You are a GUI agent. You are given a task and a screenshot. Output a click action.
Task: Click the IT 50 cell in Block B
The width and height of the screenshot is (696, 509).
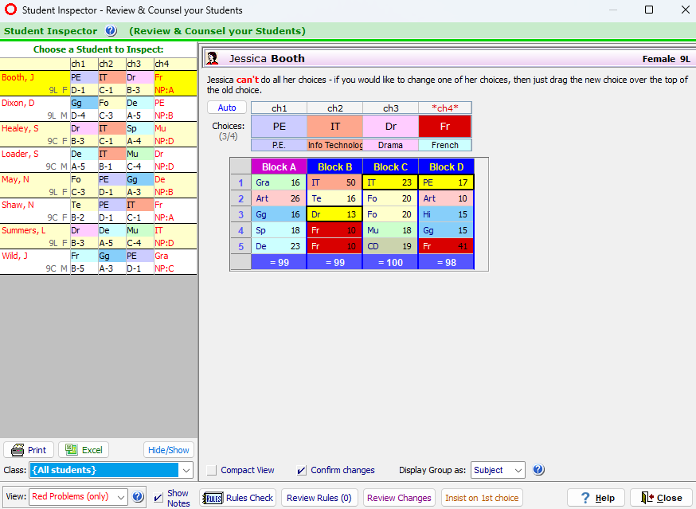(x=334, y=182)
